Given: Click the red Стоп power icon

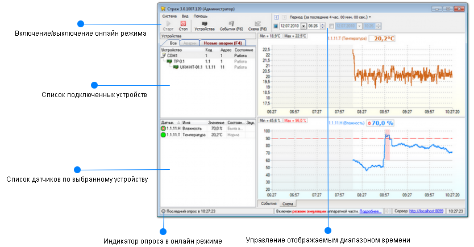Looking at the screenshot, I should tap(183, 23).
